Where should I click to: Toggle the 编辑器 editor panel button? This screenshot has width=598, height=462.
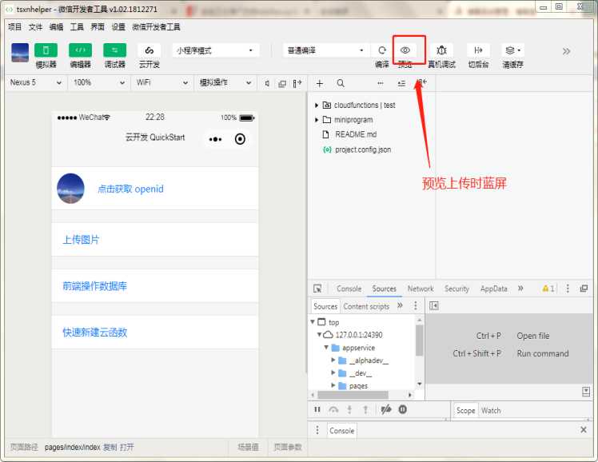80,50
